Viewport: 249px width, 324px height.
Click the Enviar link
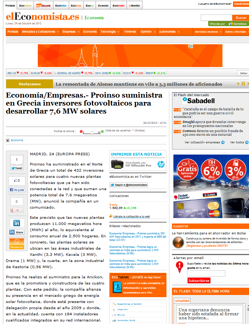[x=121, y=315]
